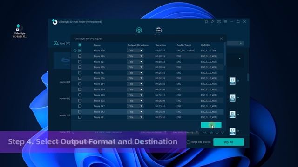Check the Movie 139 checkbox
Image resolution: width=298 pixels, height=167 pixels.
click(x=80, y=90)
